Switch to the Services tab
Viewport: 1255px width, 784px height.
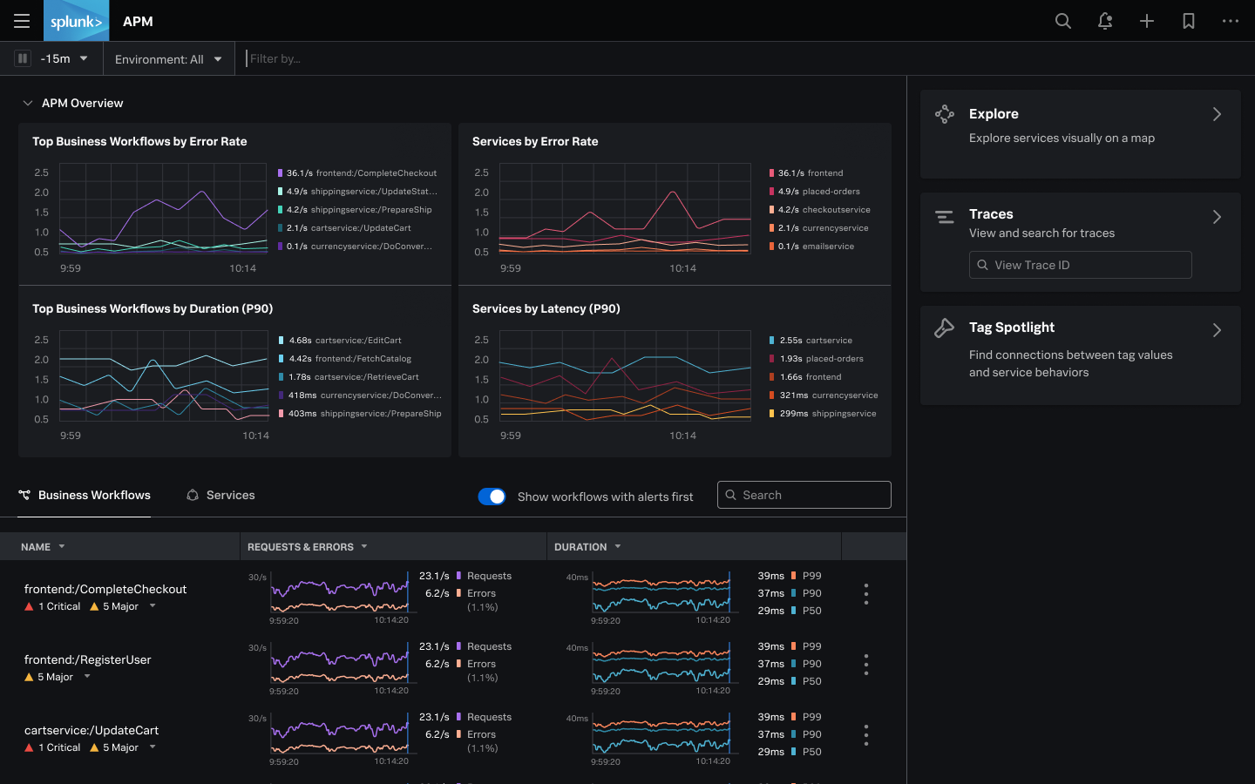pos(220,495)
